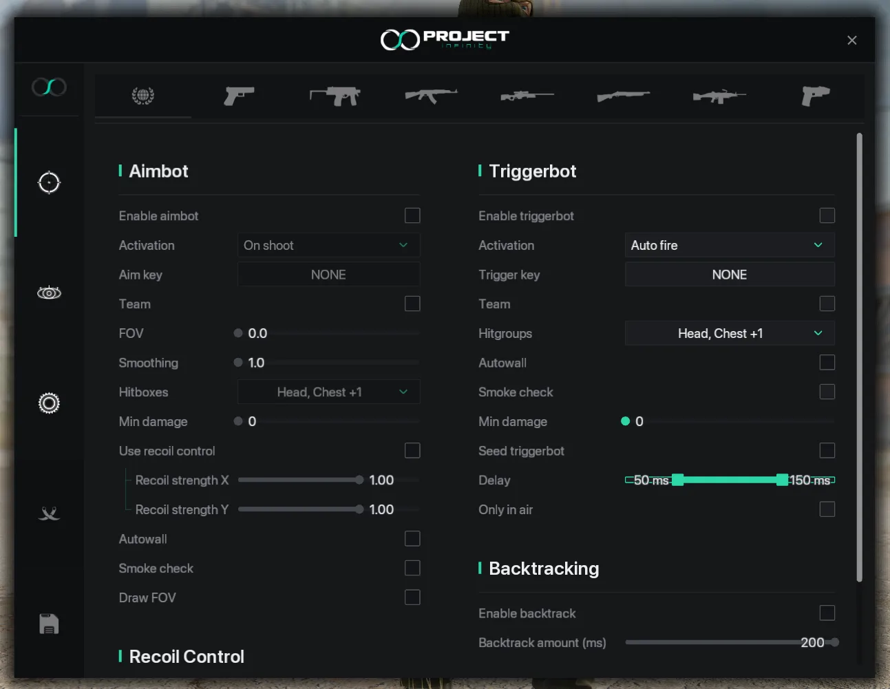The height and width of the screenshot is (689, 890).
Task: Click the Aimbot FOV slider
Action: point(327,333)
